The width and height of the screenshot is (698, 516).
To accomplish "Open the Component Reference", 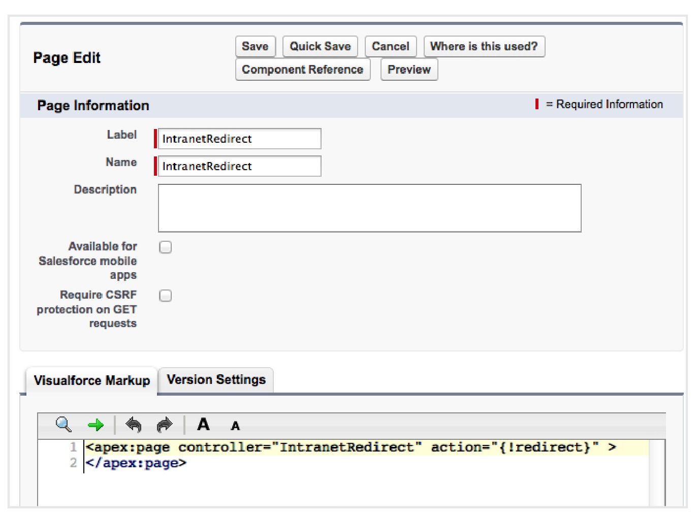I will (x=302, y=70).
